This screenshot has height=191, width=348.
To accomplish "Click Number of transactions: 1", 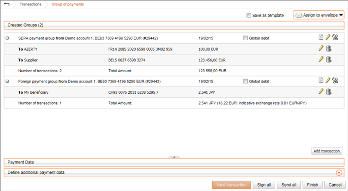I will click(40, 103).
